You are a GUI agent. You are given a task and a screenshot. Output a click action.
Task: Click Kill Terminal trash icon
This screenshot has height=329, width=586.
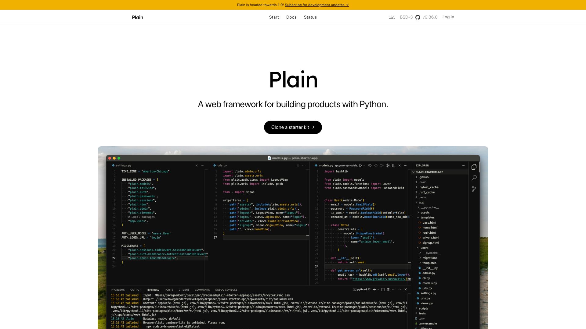(388, 289)
